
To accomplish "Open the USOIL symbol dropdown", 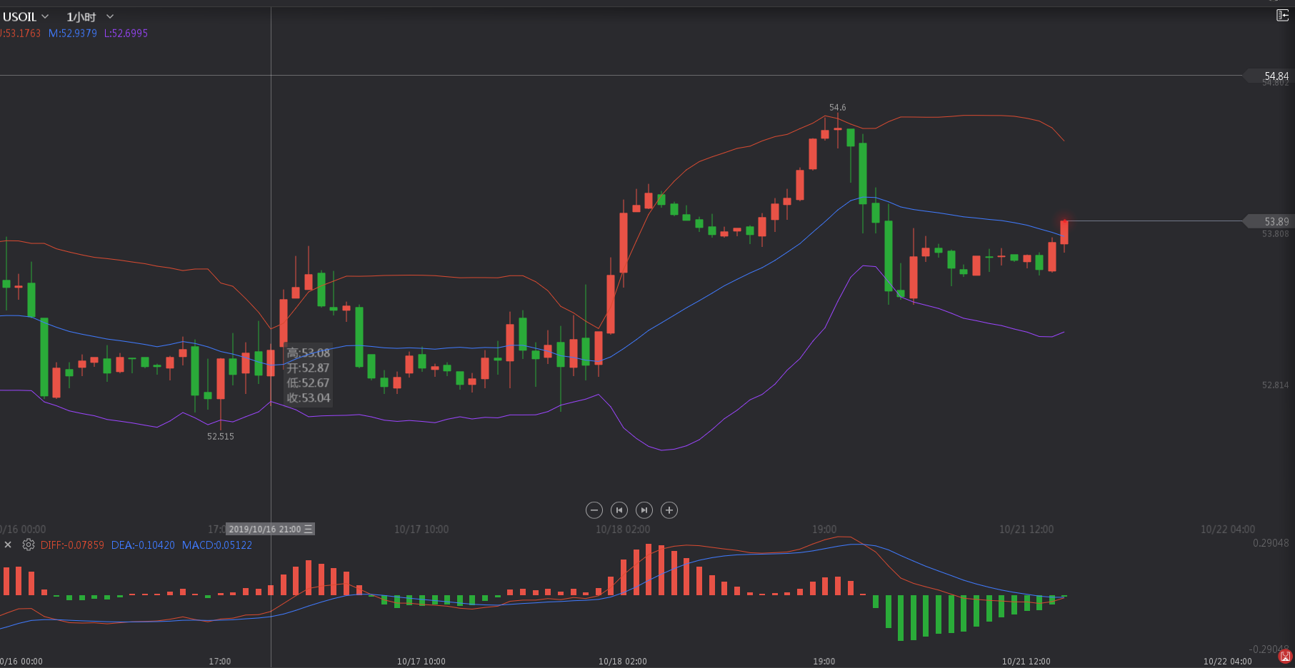I will point(26,16).
